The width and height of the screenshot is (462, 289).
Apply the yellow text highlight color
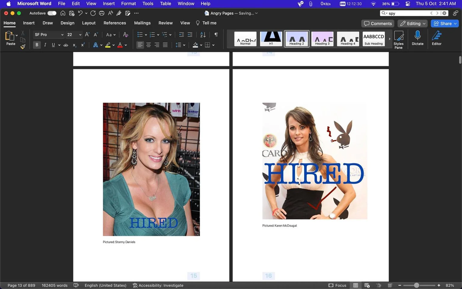point(108,45)
